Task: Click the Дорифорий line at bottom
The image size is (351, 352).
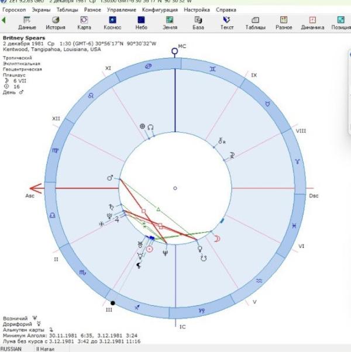Action: coord(22,325)
